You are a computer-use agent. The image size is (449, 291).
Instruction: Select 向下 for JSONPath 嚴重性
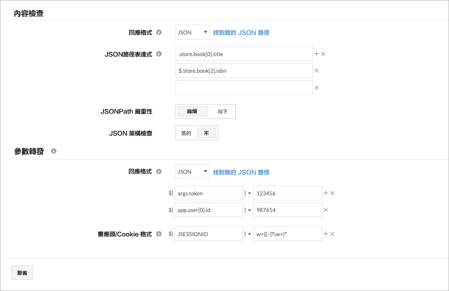click(223, 111)
